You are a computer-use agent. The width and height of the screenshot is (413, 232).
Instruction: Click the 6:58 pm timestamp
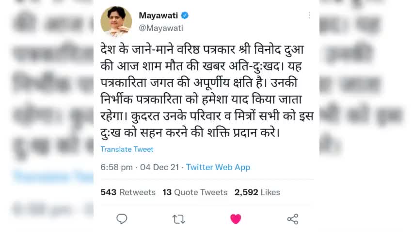click(x=116, y=167)
